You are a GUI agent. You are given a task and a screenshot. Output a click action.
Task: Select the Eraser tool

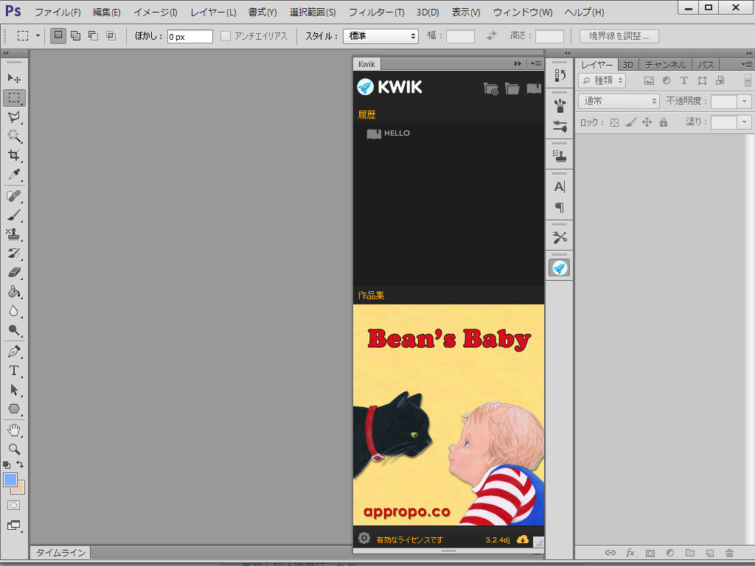(14, 273)
